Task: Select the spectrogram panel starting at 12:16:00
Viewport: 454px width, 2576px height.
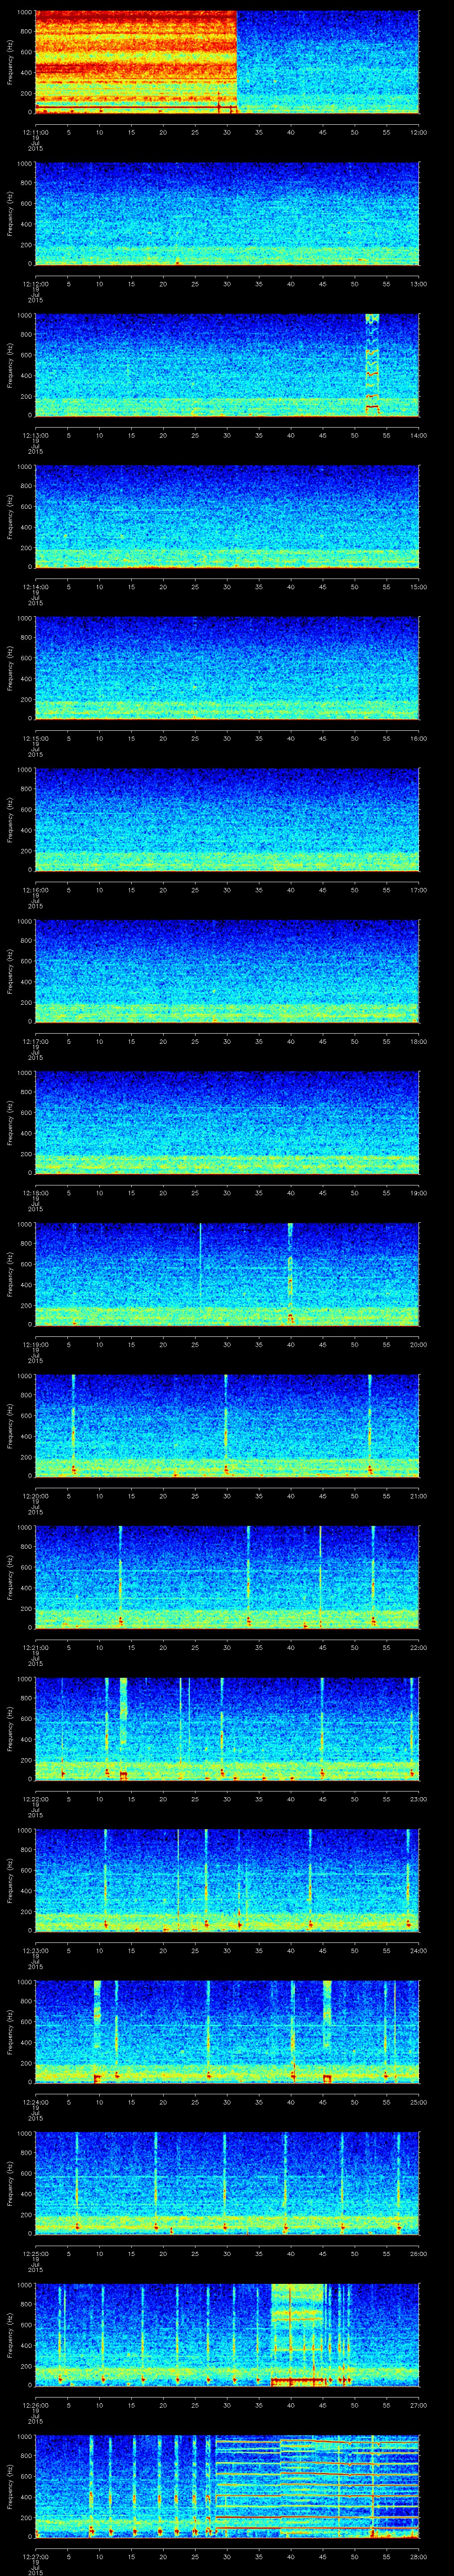Action: 227,821
